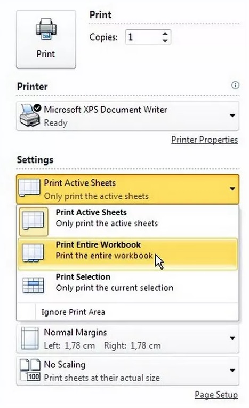Click sheet icon in highlighted Settings dropdown header
This screenshot has height=408, width=249.
click(29, 188)
